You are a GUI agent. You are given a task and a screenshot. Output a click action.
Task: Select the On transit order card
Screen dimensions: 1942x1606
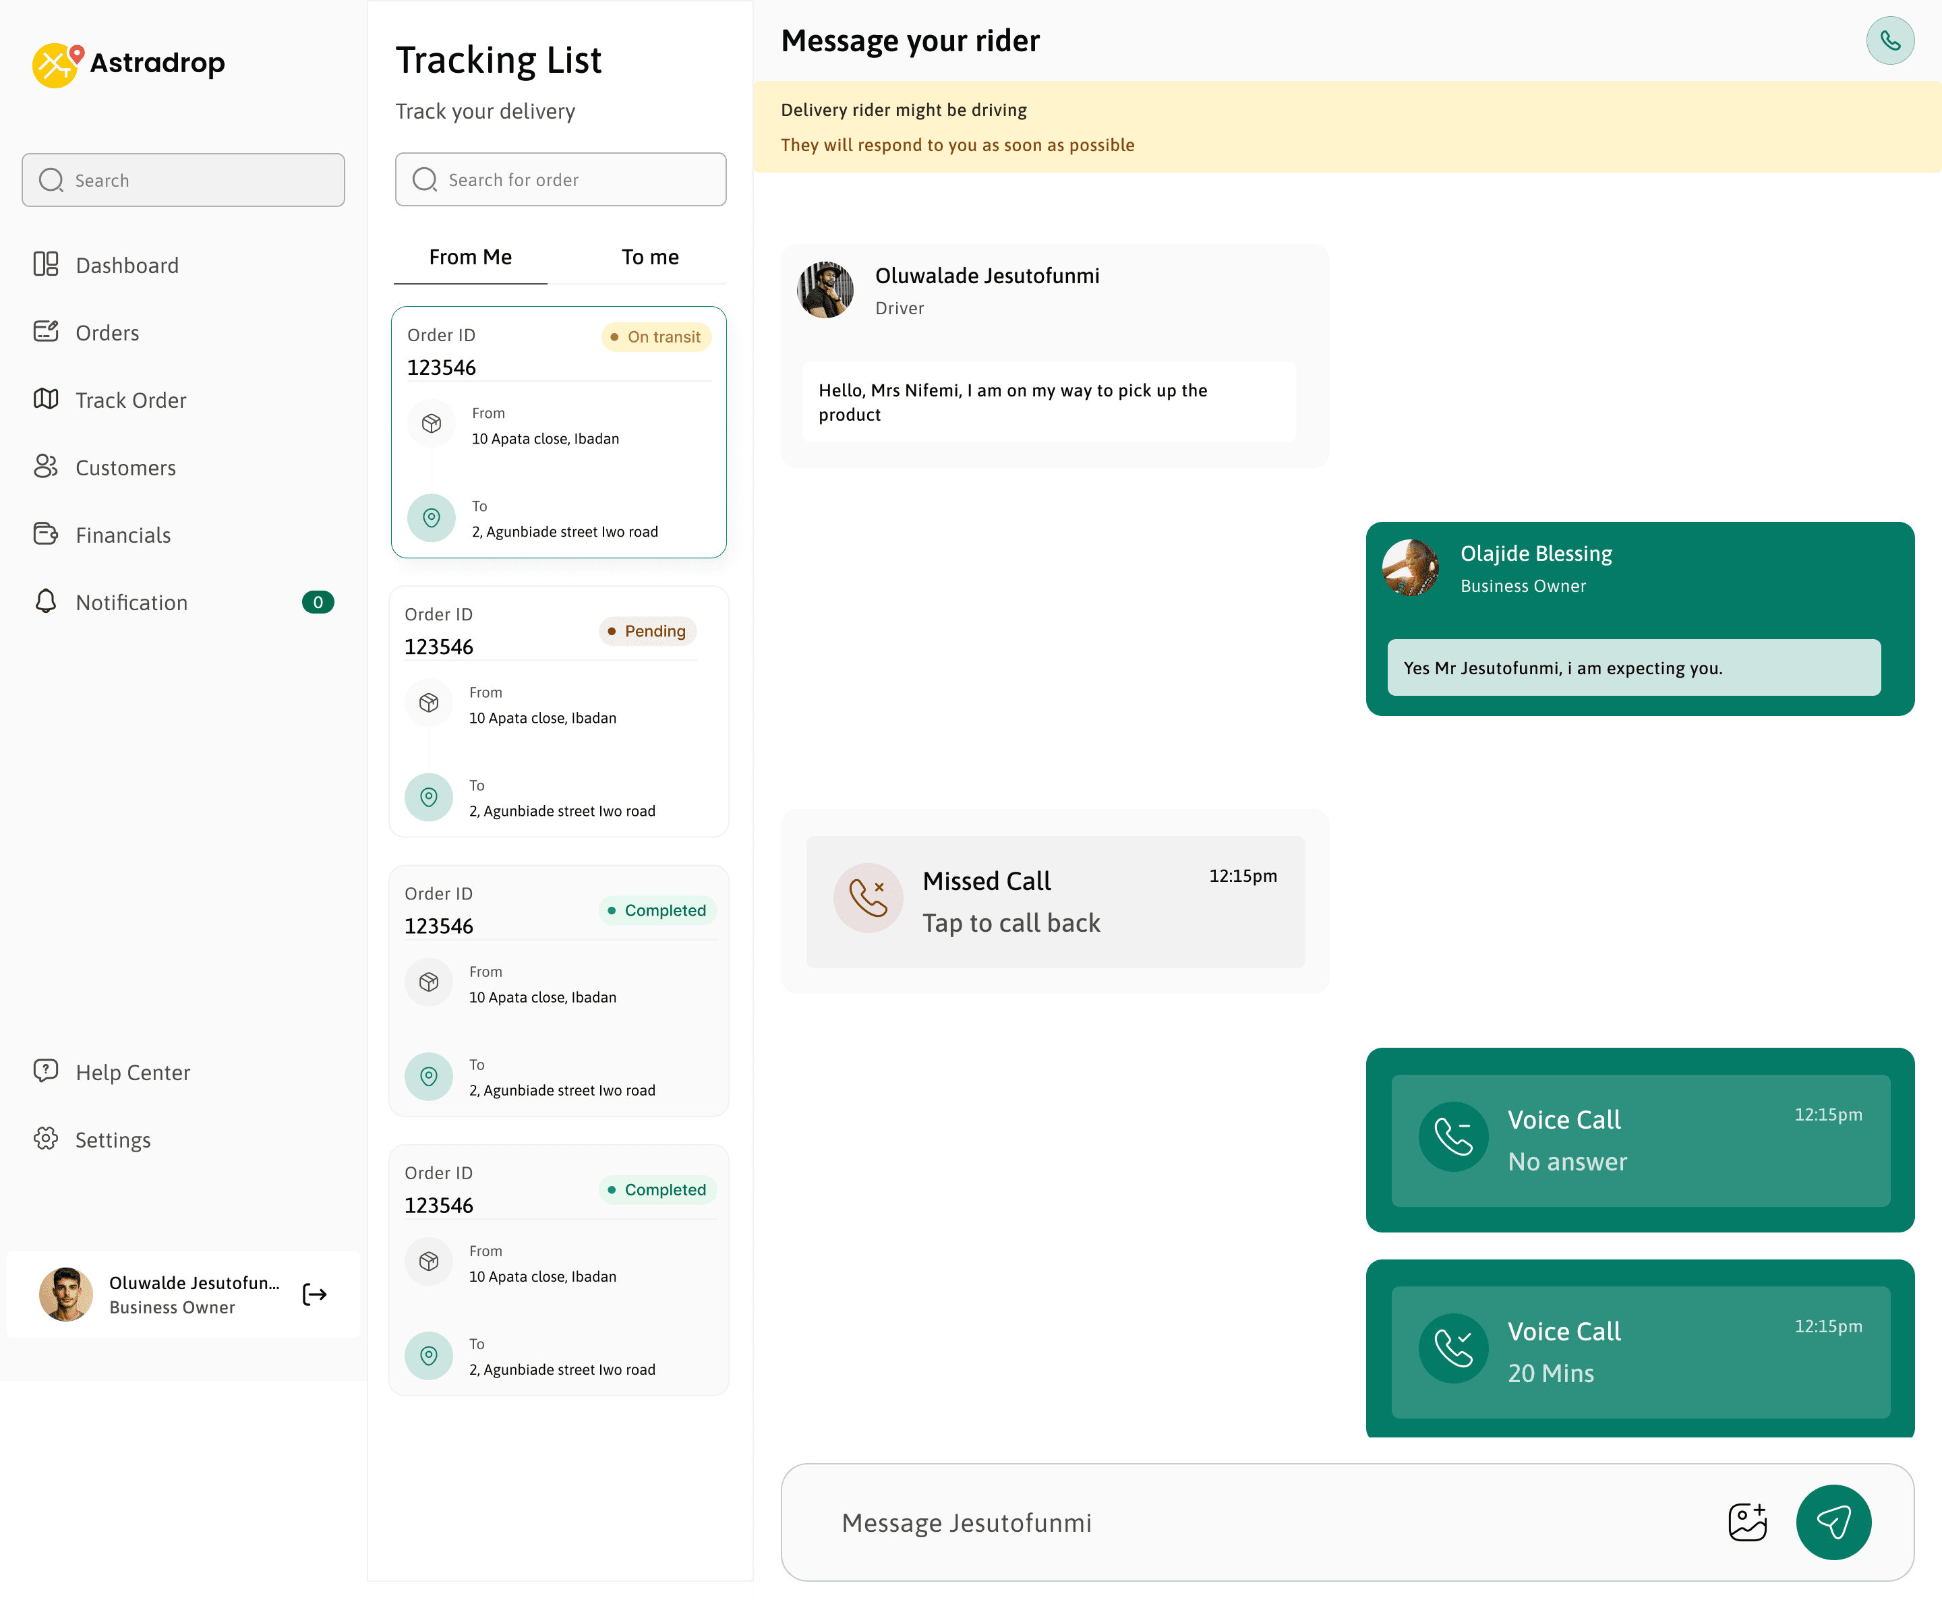[558, 433]
